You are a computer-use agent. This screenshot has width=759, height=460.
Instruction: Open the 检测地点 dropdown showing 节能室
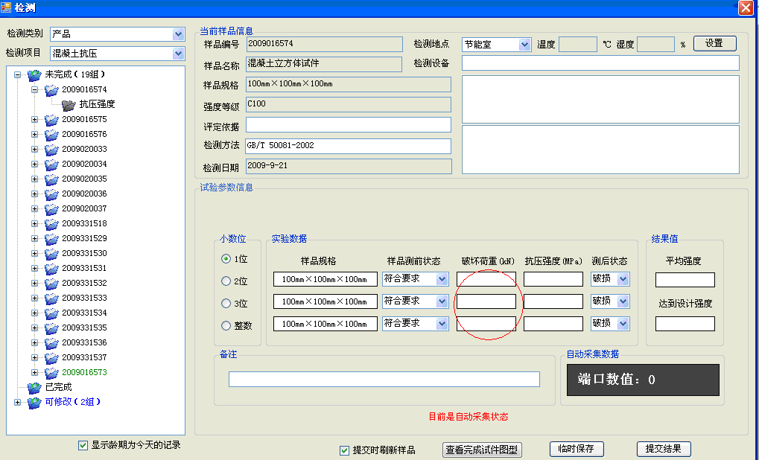pyautogui.click(x=524, y=45)
